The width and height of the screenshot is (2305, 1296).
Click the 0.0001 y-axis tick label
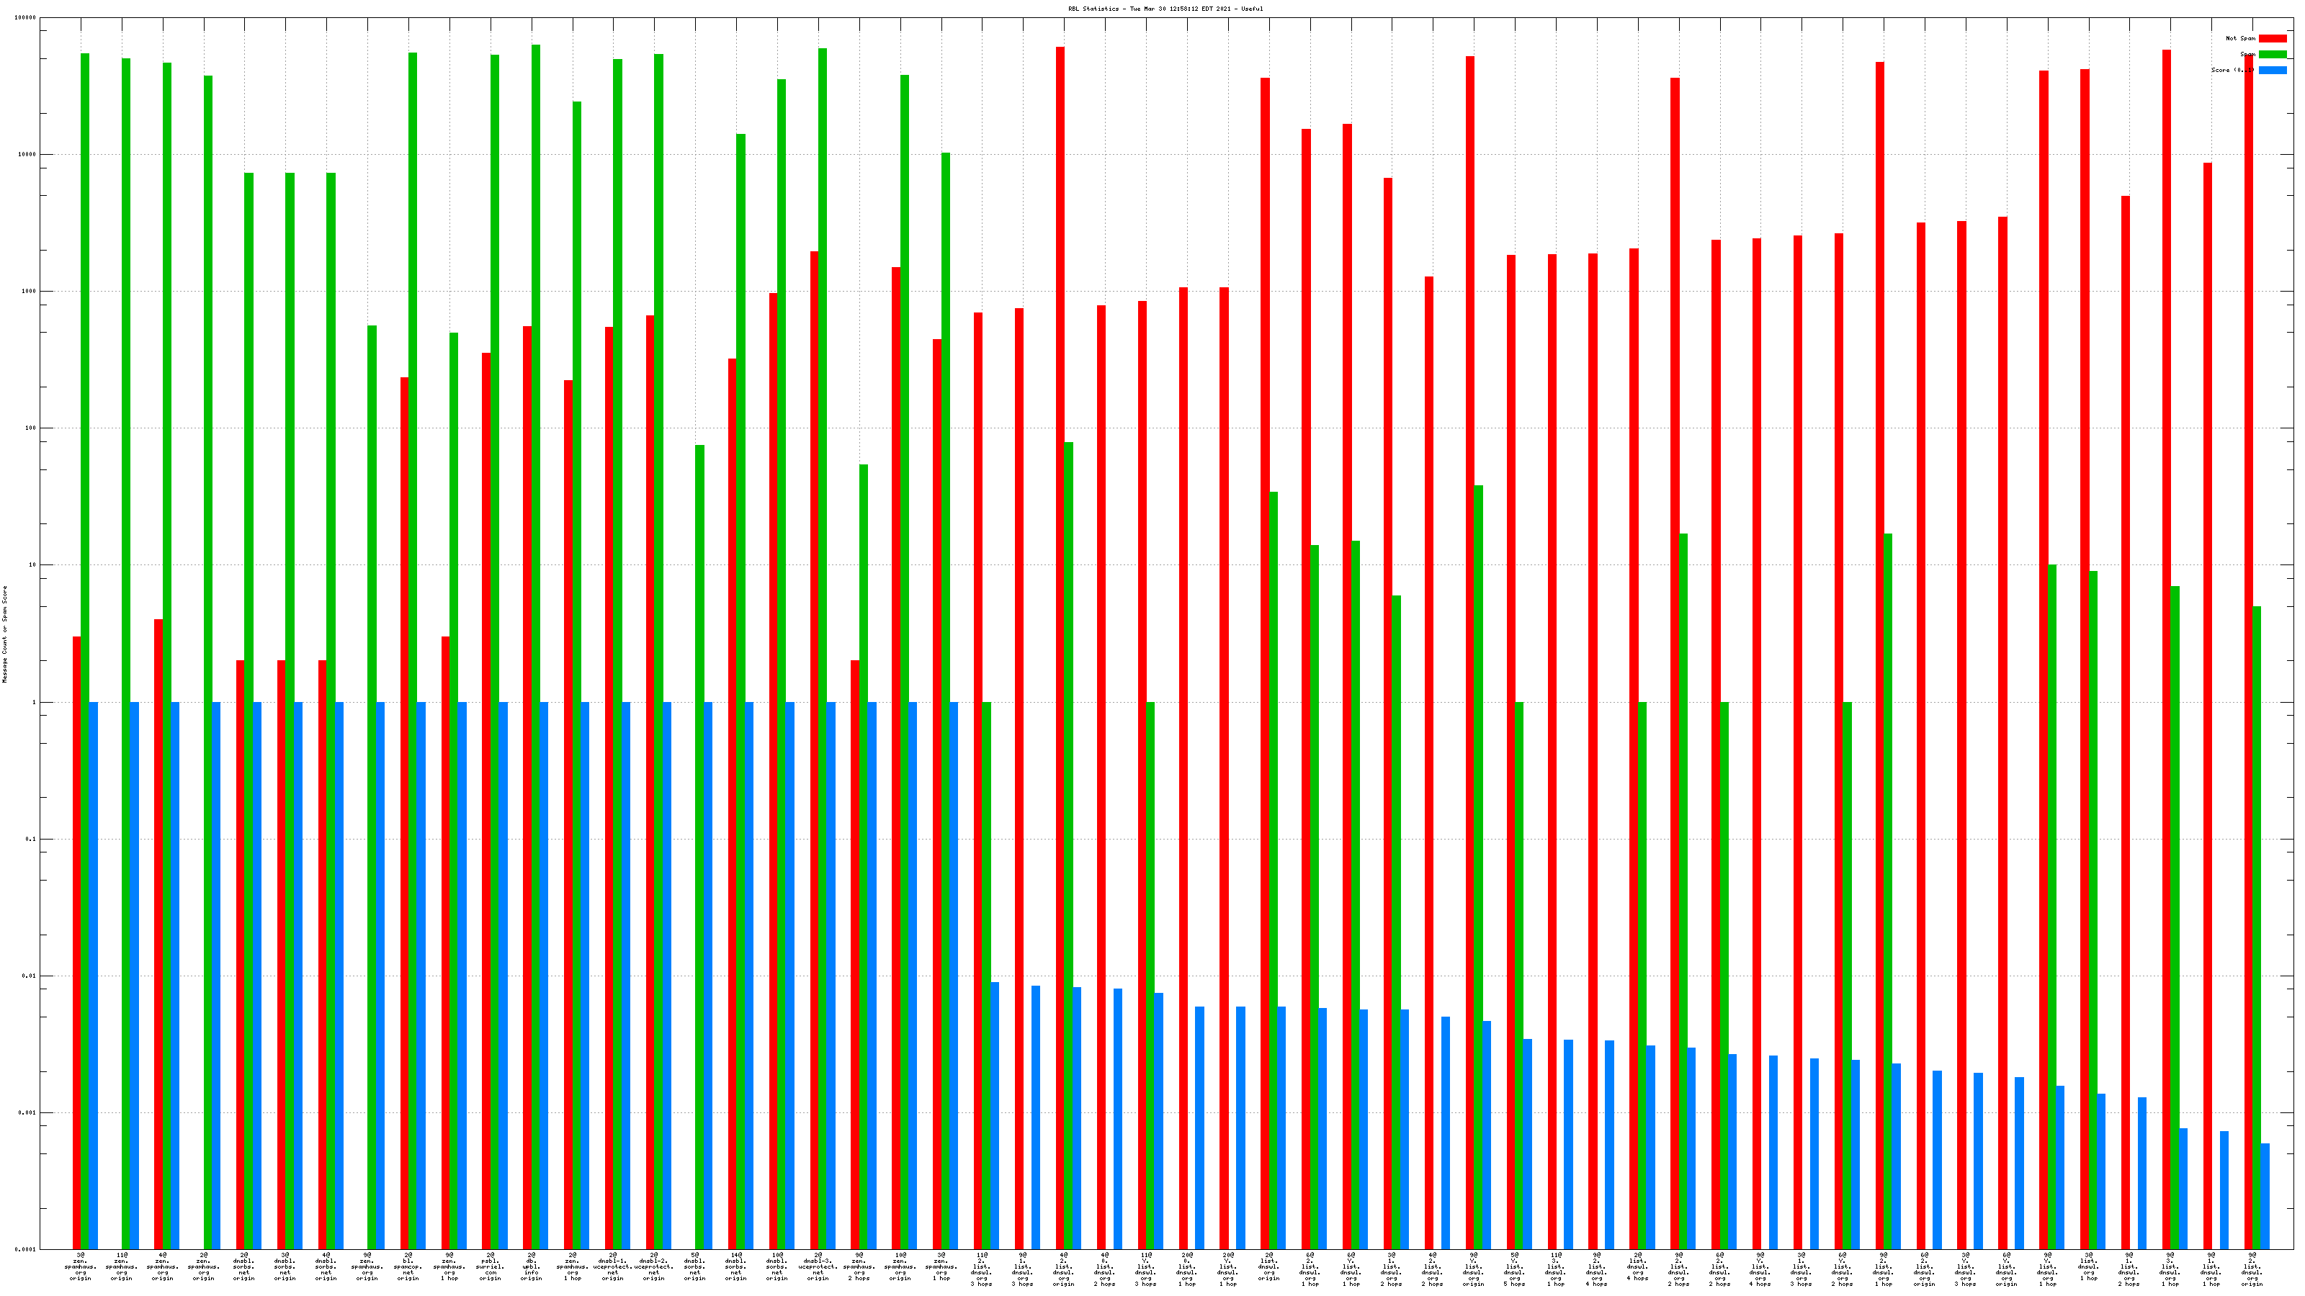tap(26, 1249)
